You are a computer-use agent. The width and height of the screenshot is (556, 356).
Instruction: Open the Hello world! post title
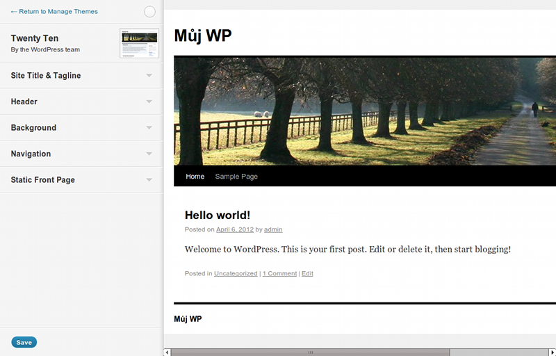[x=218, y=215]
